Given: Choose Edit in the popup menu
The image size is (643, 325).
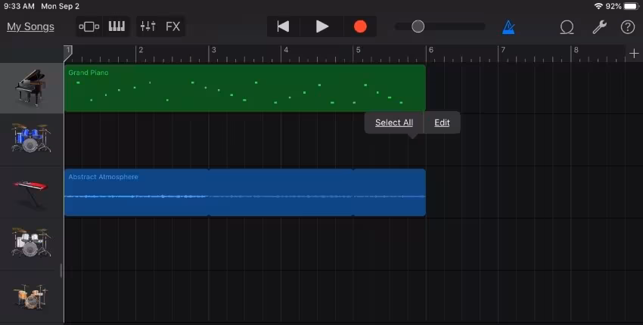Looking at the screenshot, I should (442, 122).
